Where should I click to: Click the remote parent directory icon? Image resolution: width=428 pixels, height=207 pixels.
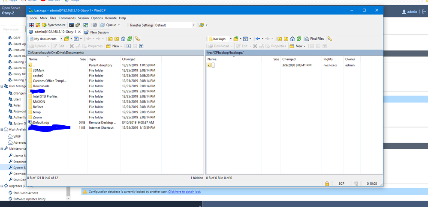[280, 38]
